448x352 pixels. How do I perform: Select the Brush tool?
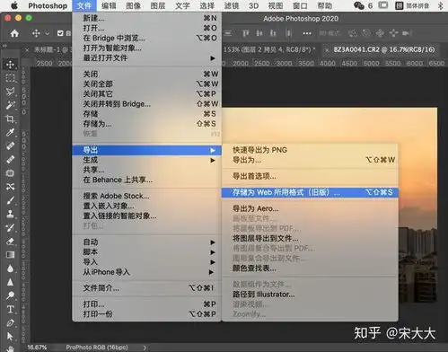[x=10, y=200]
